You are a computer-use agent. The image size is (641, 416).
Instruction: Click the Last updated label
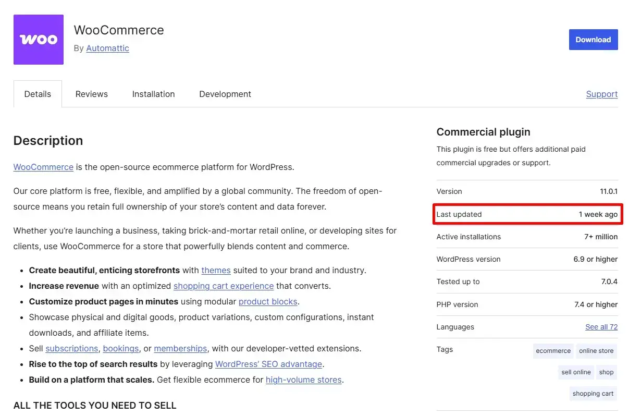[459, 214]
